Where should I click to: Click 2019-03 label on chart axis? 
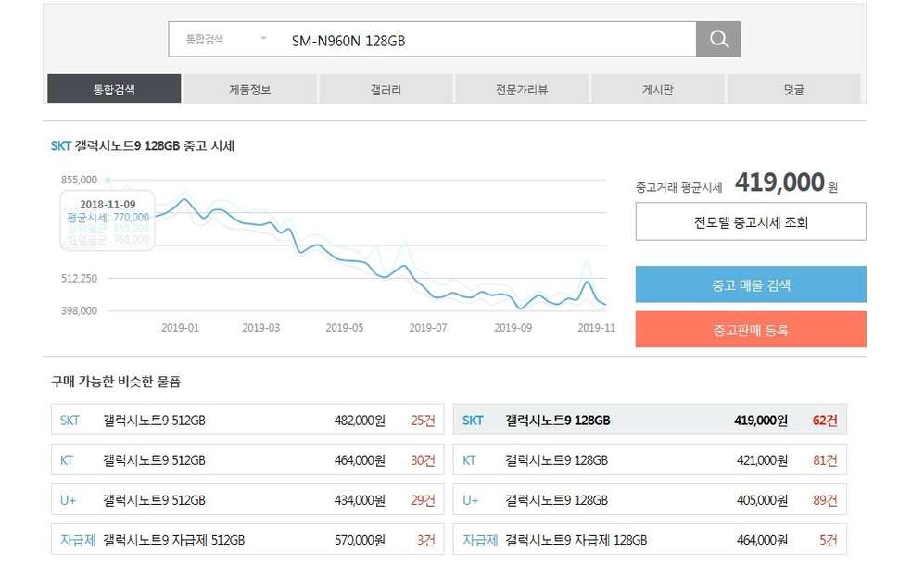(x=260, y=328)
